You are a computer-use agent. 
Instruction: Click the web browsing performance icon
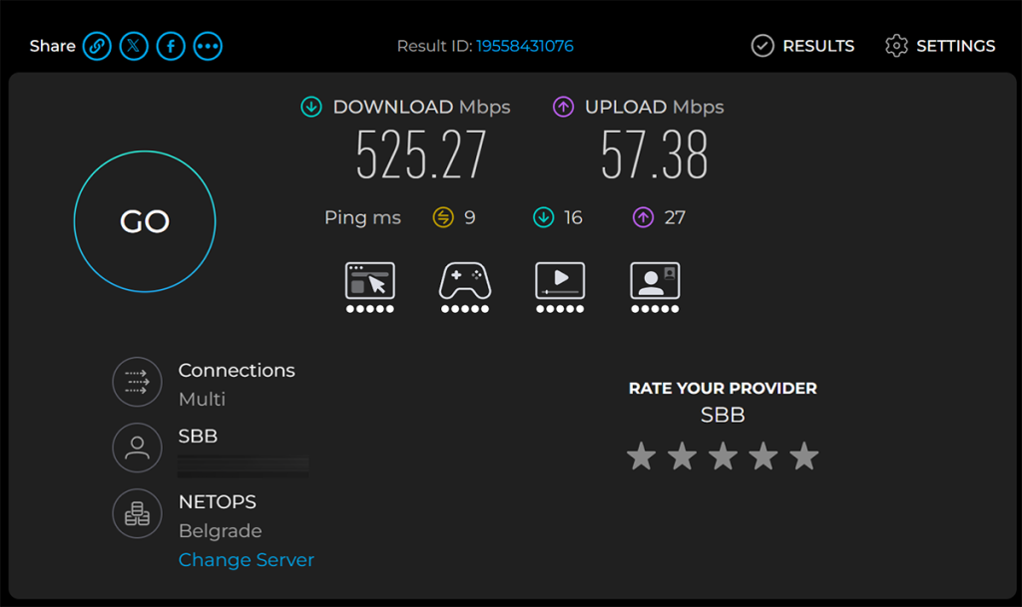click(x=369, y=287)
